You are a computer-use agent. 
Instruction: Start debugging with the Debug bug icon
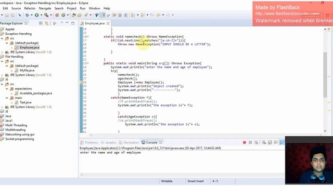[27, 15]
